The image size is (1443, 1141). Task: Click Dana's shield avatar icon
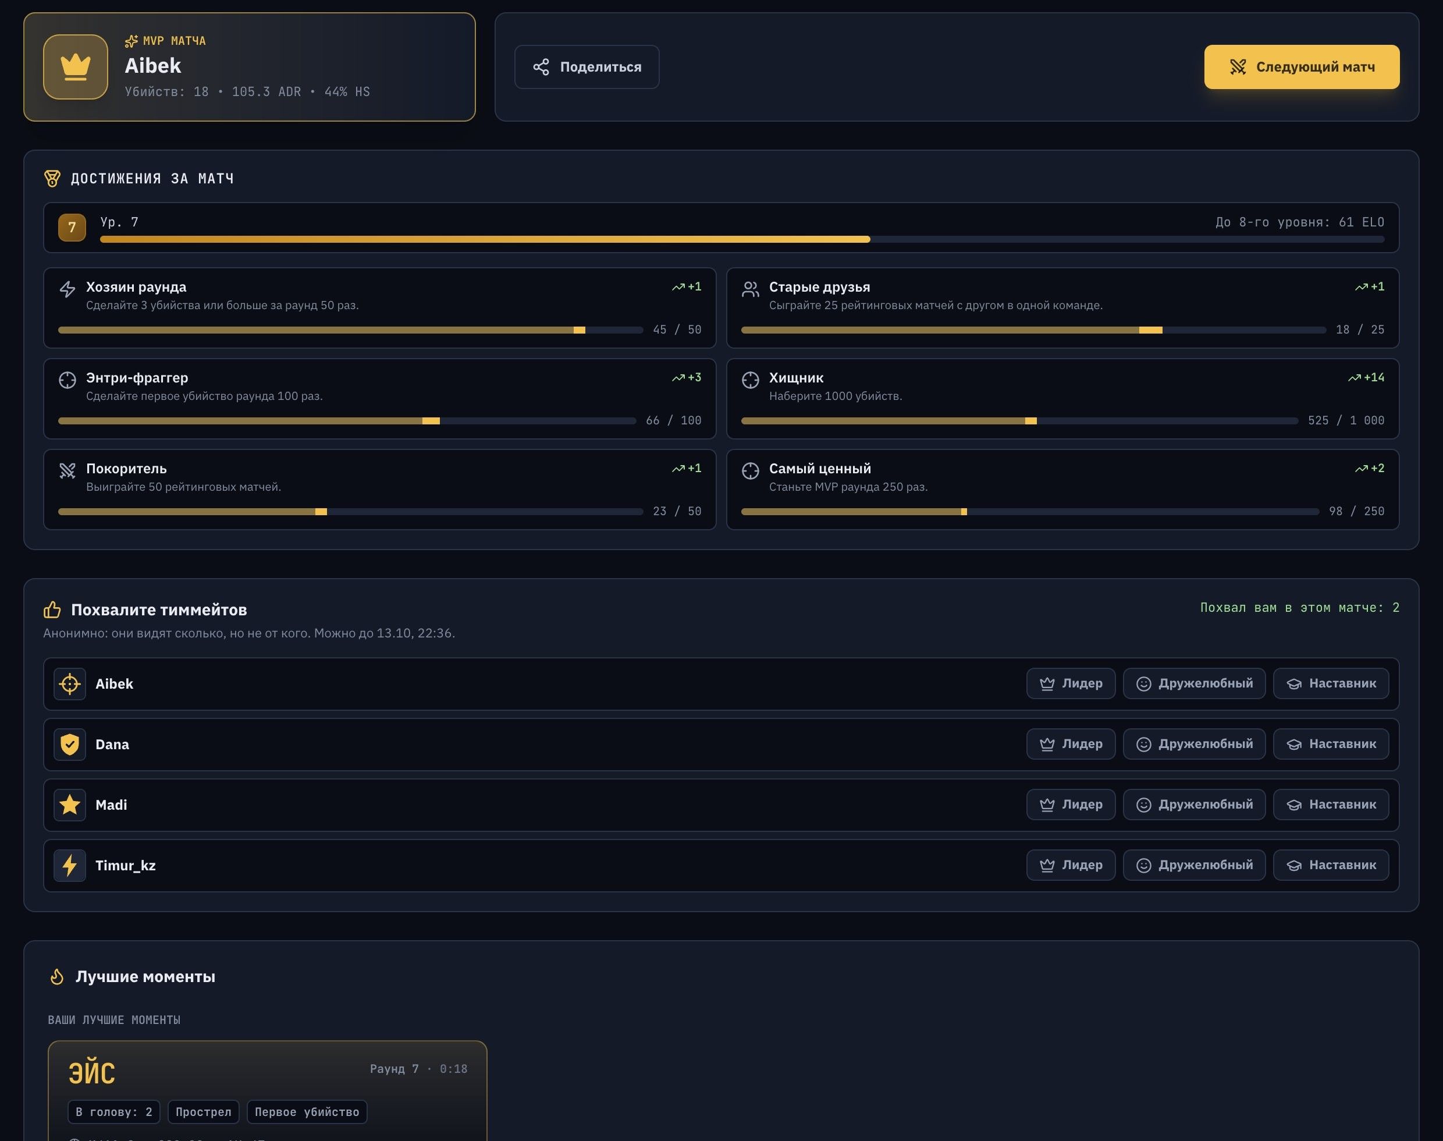coord(69,744)
